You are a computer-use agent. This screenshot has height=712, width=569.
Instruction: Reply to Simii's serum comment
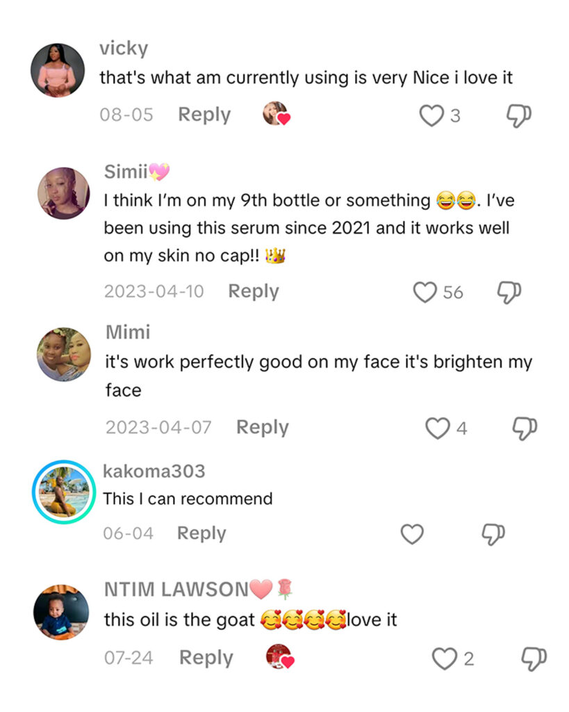(254, 291)
